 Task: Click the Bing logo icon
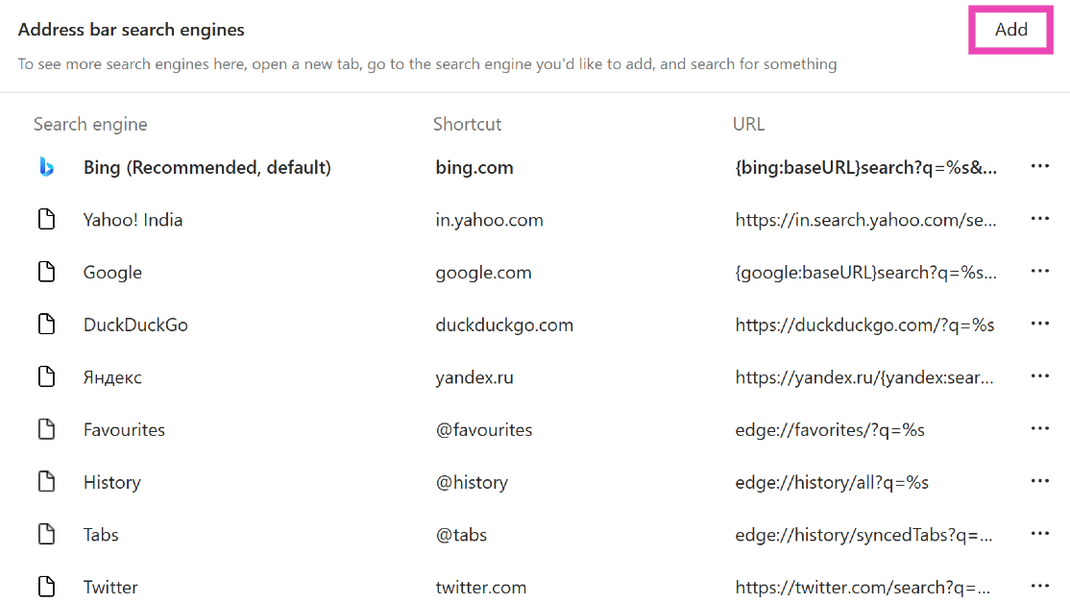pos(46,167)
